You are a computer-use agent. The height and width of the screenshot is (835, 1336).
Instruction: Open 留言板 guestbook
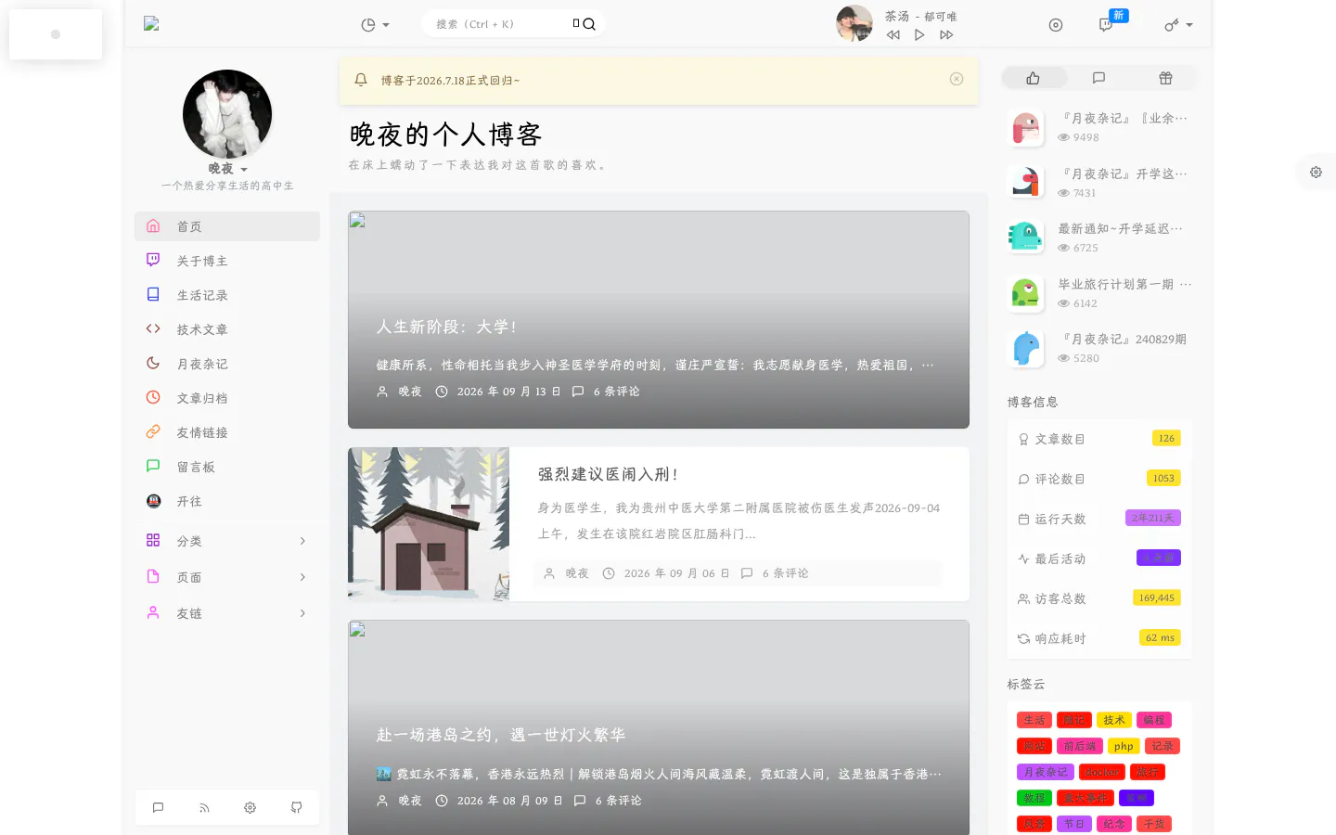pyautogui.click(x=227, y=467)
